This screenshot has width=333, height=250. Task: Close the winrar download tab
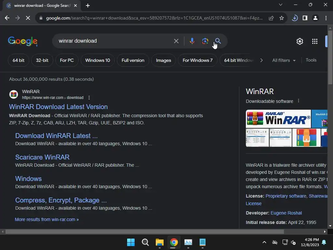pyautogui.click(x=75, y=6)
